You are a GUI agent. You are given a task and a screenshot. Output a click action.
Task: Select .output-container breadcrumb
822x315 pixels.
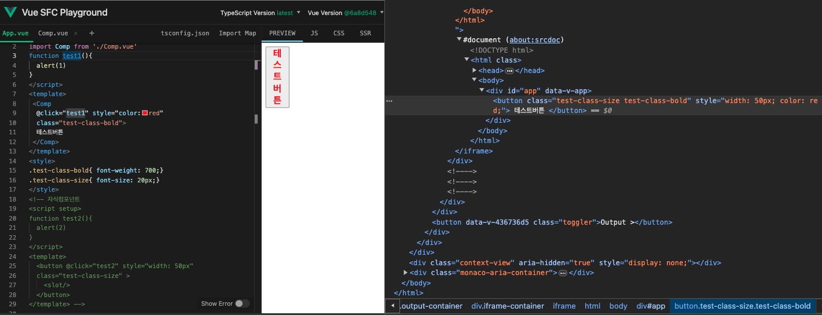pos(432,306)
